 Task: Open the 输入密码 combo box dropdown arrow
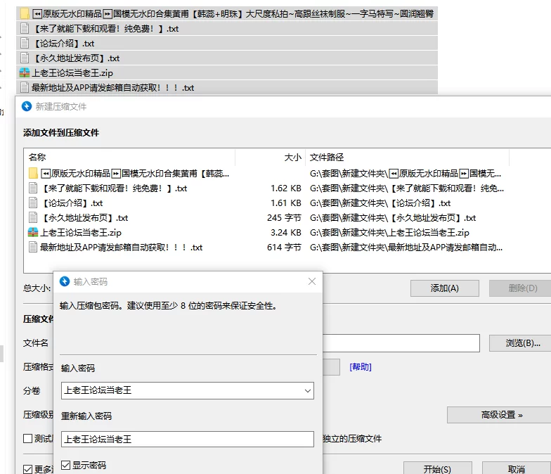click(307, 390)
